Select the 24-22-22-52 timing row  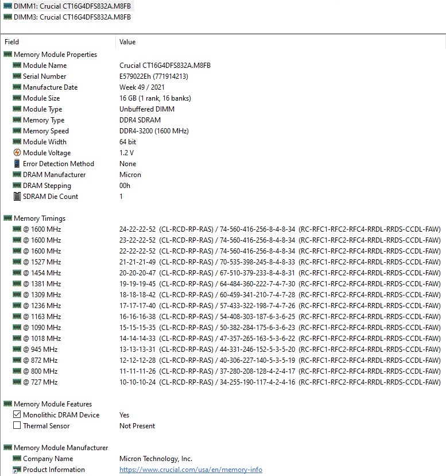coord(280,229)
